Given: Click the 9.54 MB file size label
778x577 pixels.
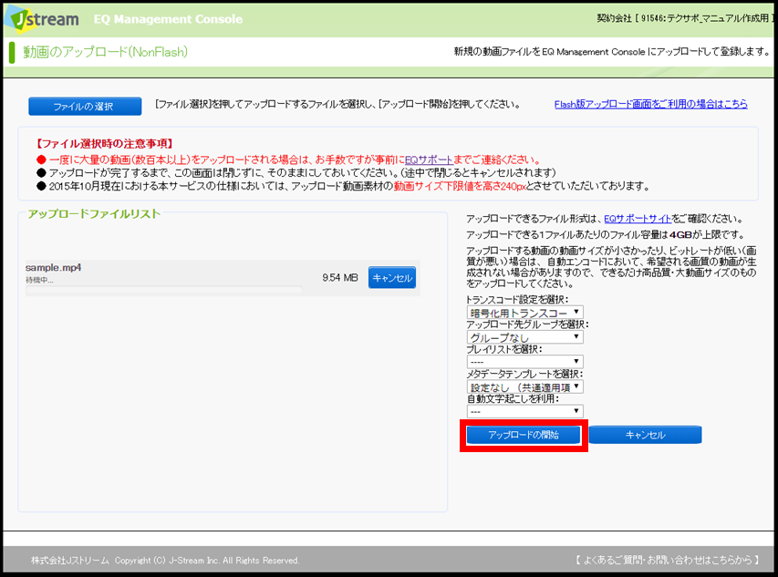Looking at the screenshot, I should click(340, 278).
